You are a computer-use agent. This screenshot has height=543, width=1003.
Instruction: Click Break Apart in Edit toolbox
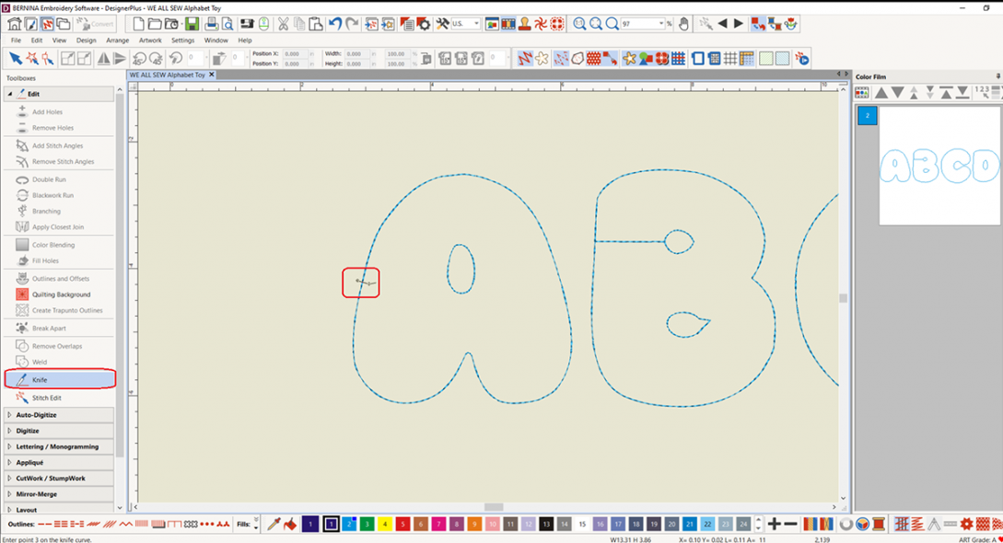click(x=49, y=328)
